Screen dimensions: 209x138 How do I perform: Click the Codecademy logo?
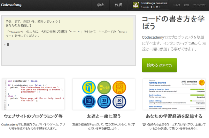(x=11, y=5)
